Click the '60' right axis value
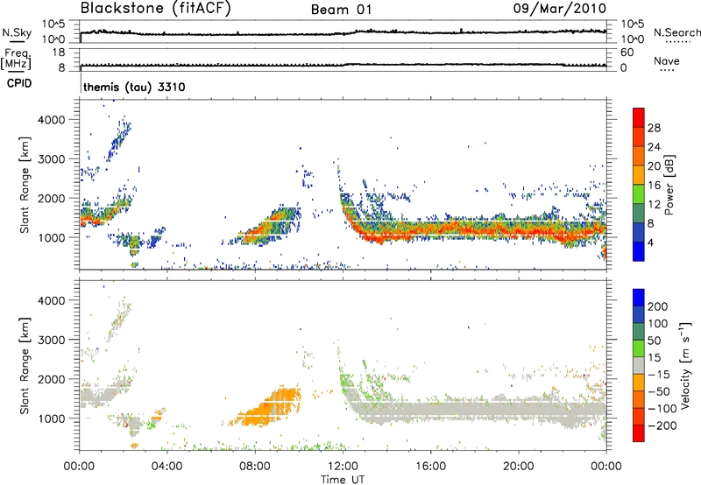The width and height of the screenshot is (701, 485). 627,53
